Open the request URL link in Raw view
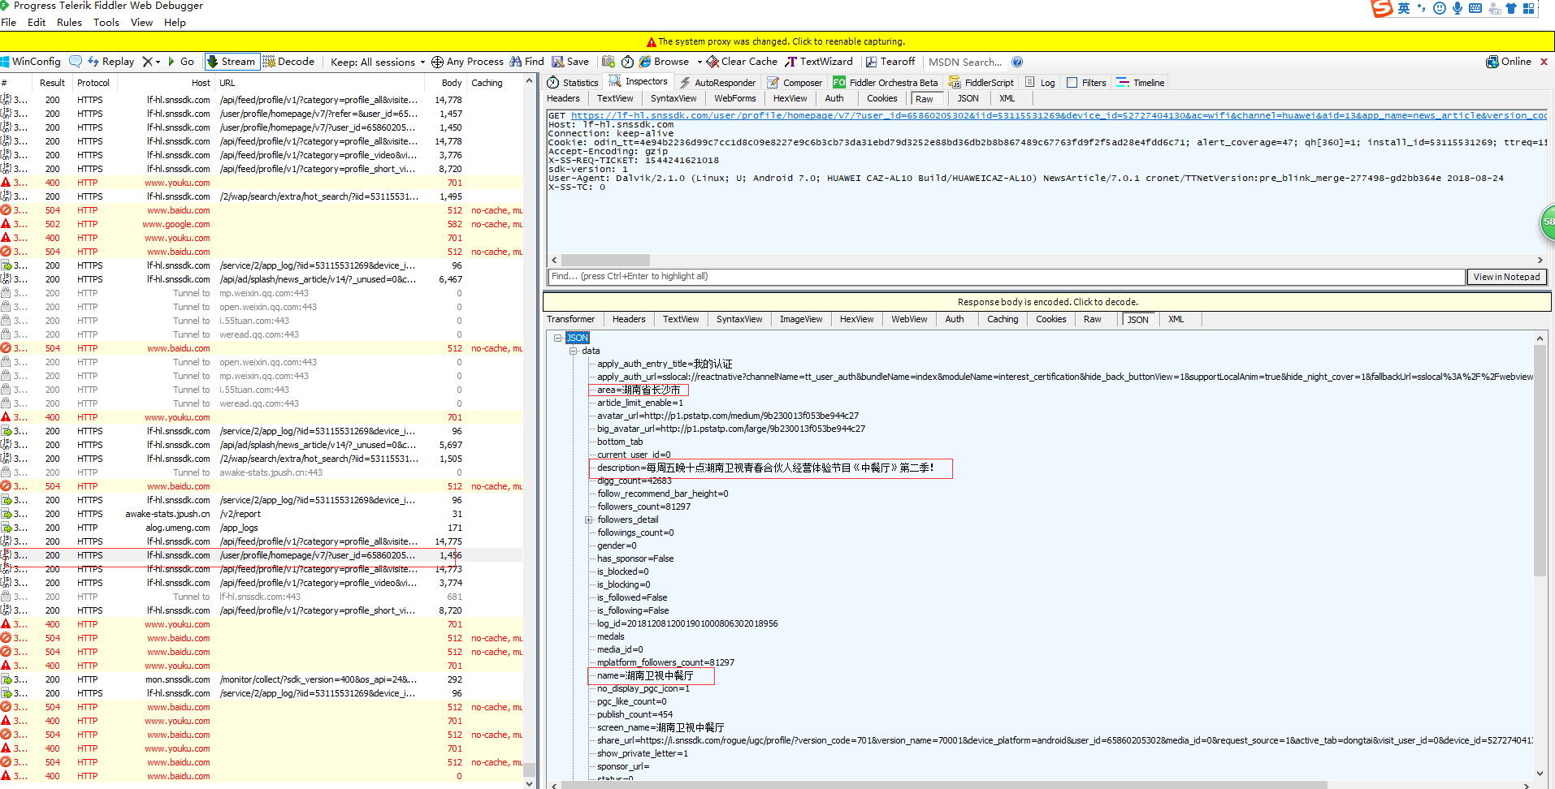This screenshot has height=789, width=1555. coord(1059,115)
